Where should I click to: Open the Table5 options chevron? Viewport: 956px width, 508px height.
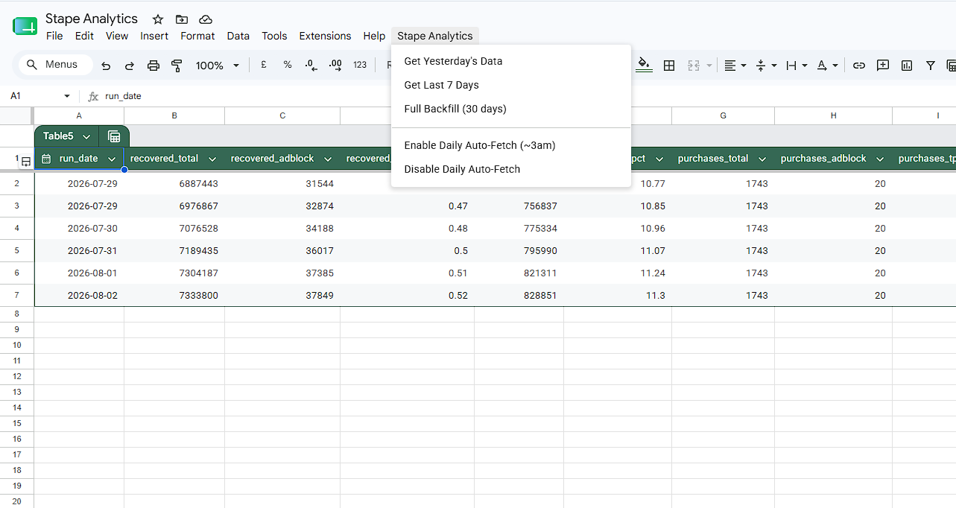[86, 136]
